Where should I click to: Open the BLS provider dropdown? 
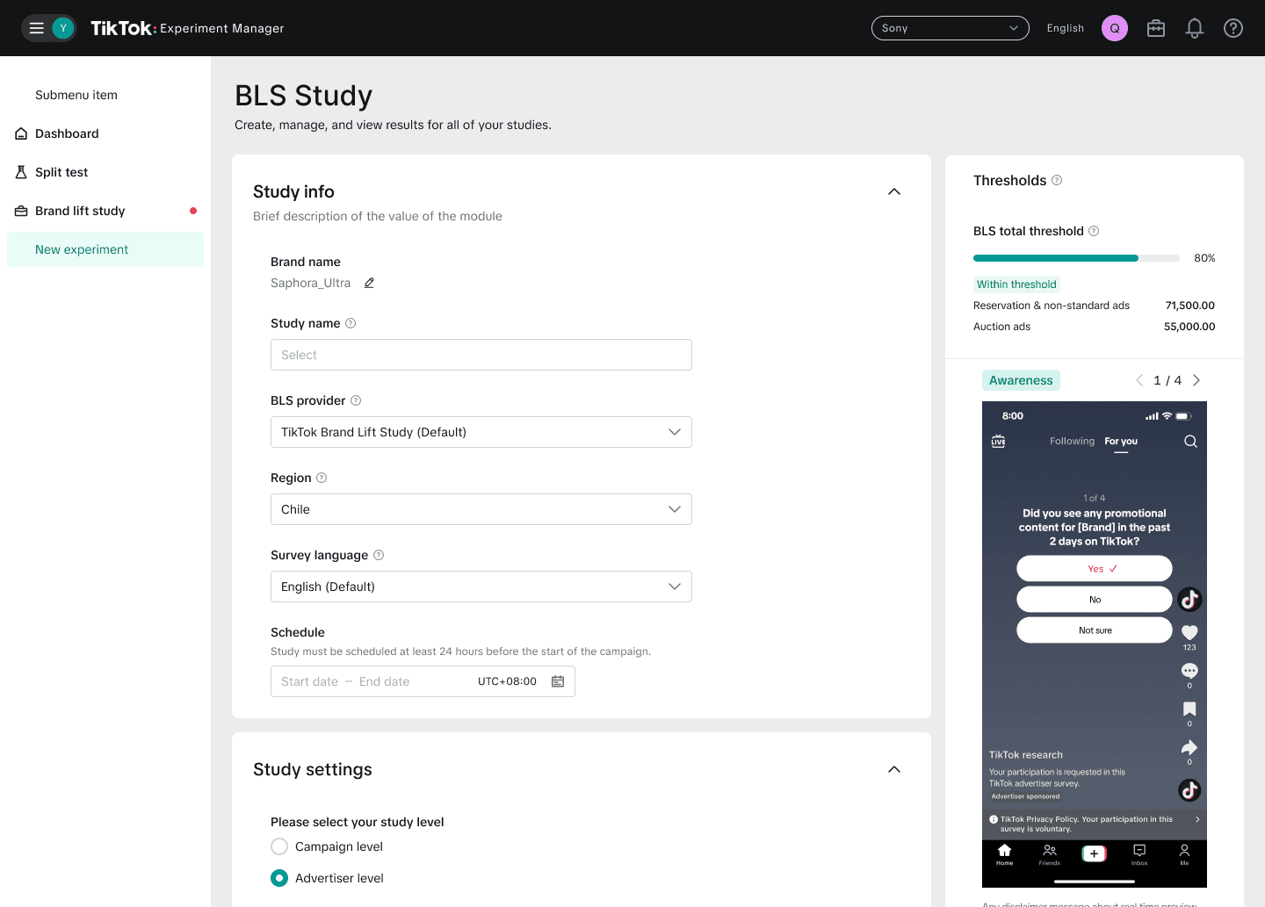(481, 432)
